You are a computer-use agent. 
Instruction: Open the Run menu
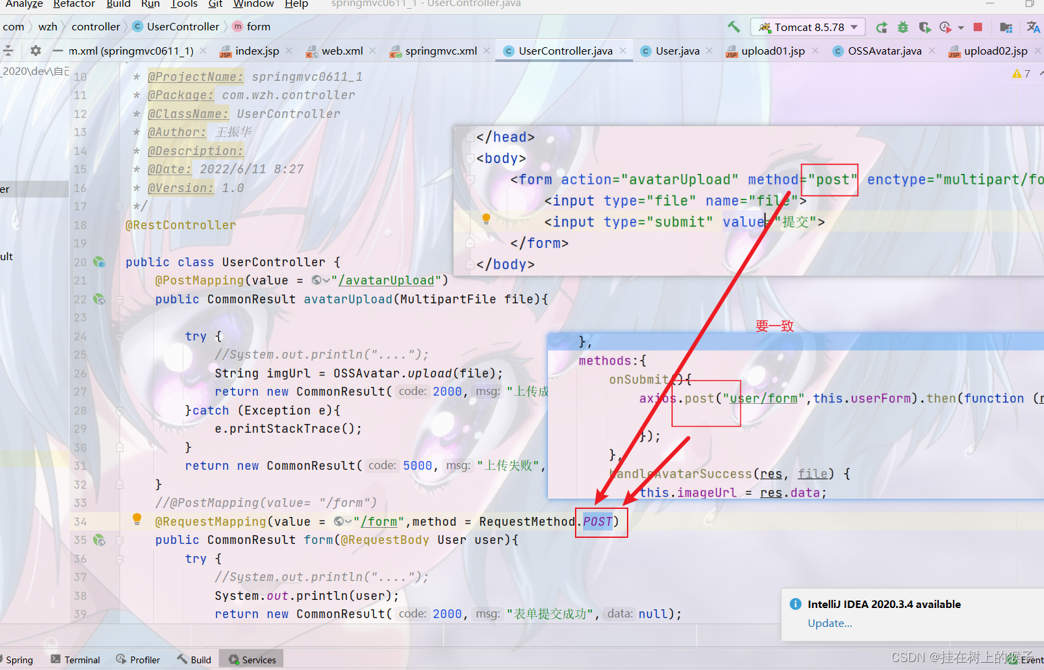pos(150,4)
